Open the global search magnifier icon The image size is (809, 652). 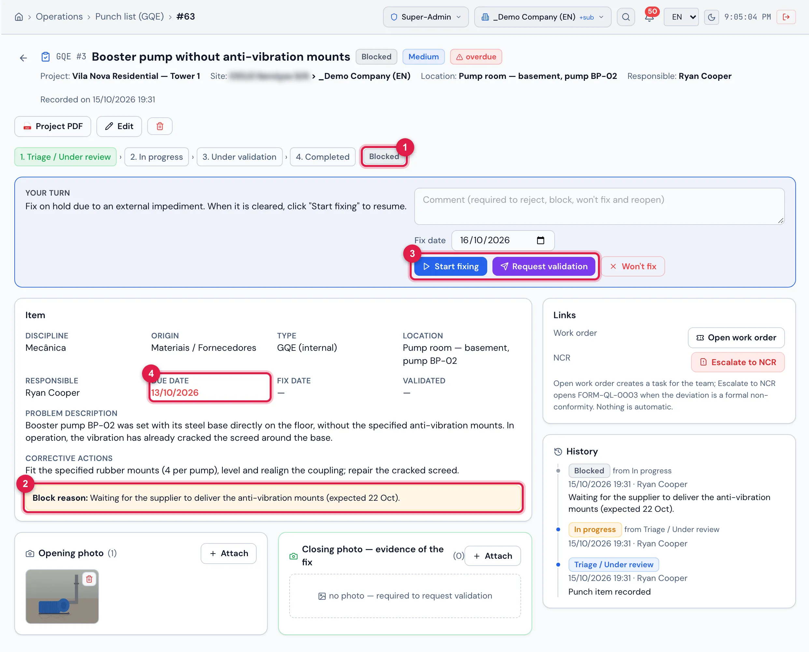tap(626, 17)
